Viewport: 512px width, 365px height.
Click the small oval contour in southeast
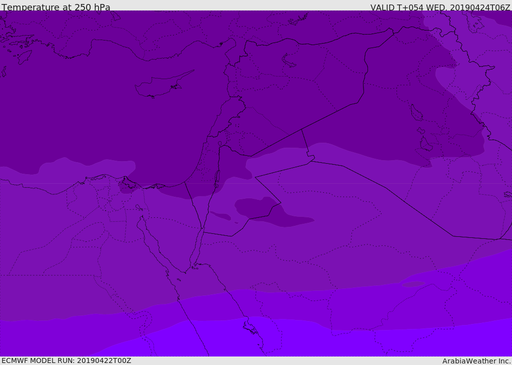click(413, 284)
